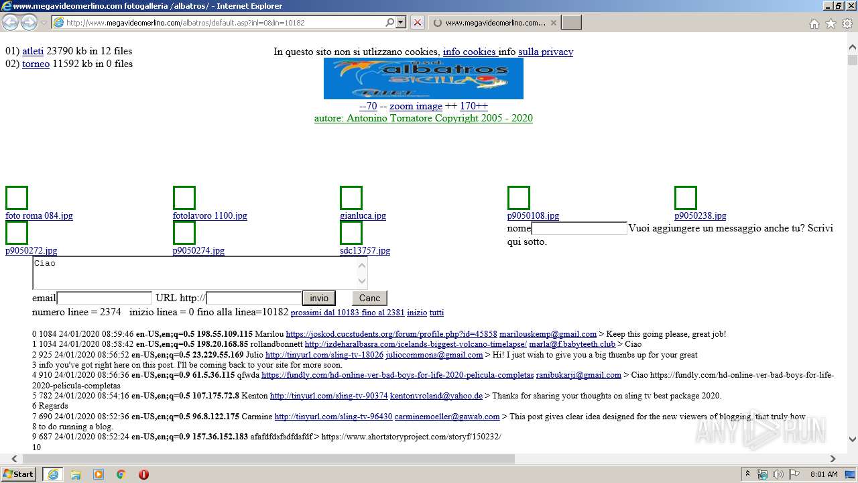The height and width of the screenshot is (483, 858).
Task: Open the info cookies link
Action: (x=469, y=52)
